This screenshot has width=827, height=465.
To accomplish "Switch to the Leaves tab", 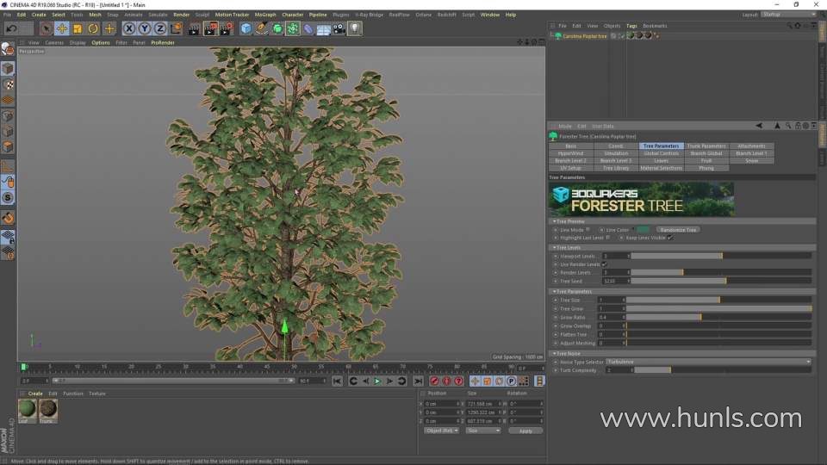I will point(661,160).
